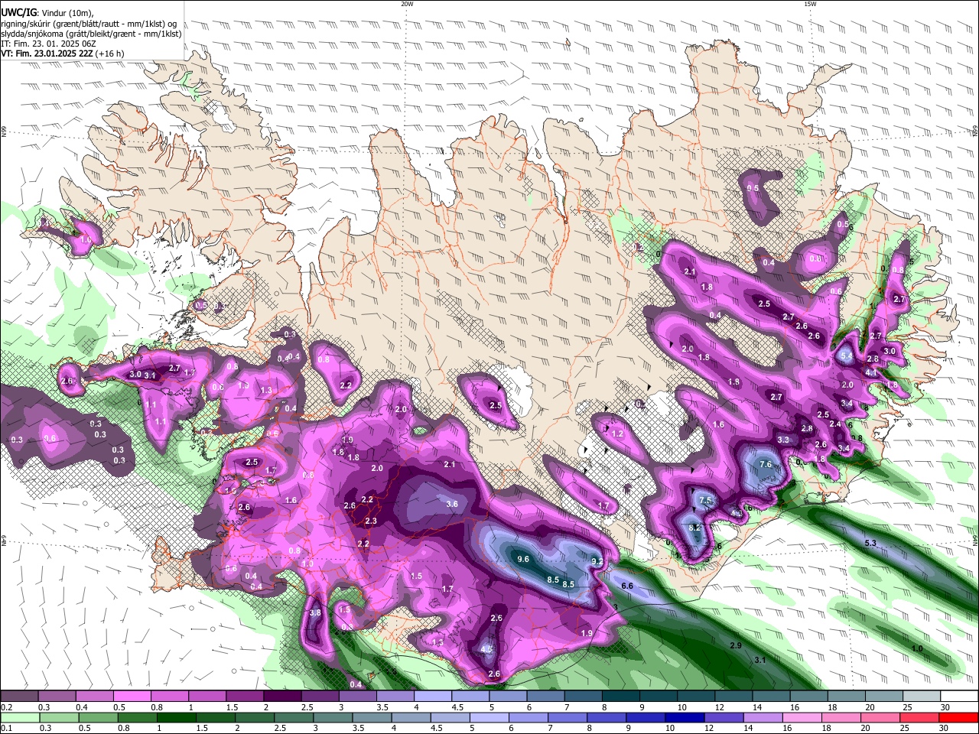Click the 3.3 precipitation value
The height and width of the screenshot is (734, 979).
(783, 440)
